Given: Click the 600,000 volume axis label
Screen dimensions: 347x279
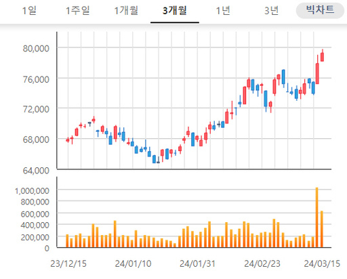Looking at the screenshot, I should point(35,214).
